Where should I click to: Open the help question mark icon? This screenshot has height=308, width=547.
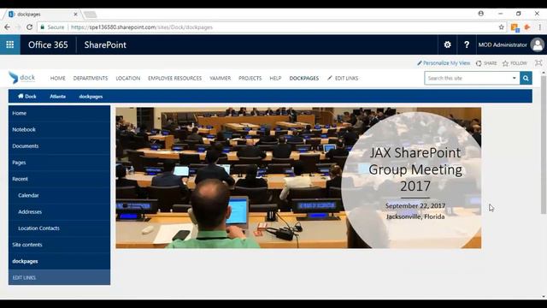pyautogui.click(x=467, y=44)
